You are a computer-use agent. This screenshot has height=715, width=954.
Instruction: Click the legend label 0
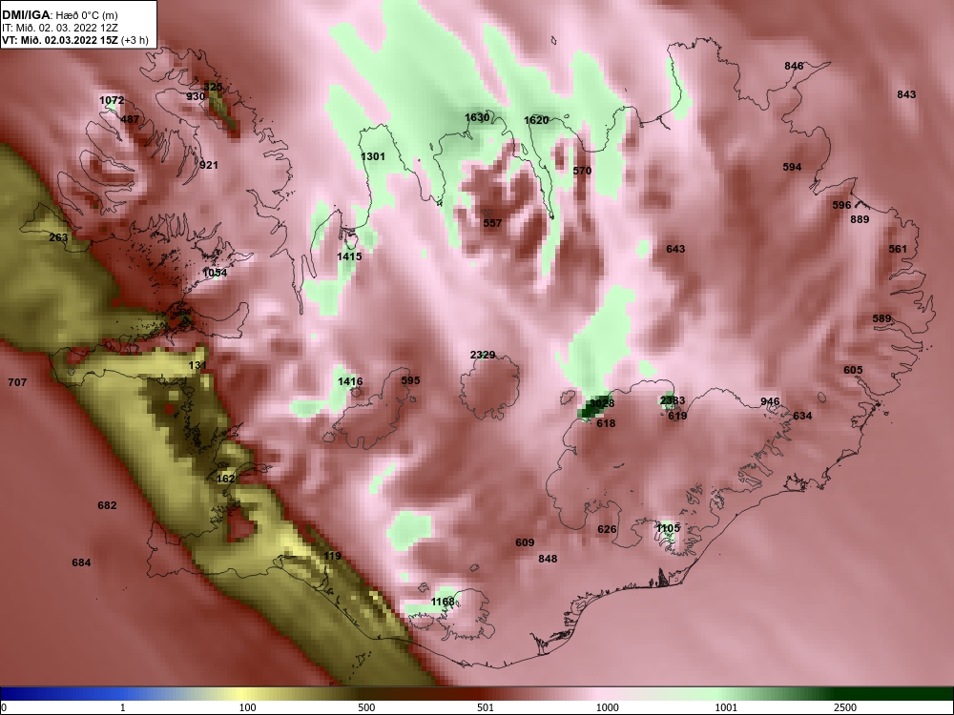pyautogui.click(x=4, y=707)
